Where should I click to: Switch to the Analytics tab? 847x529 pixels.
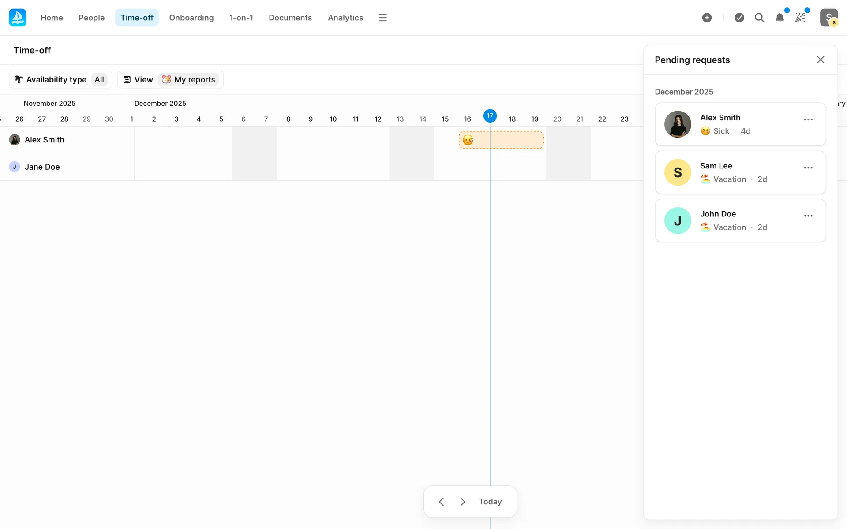345,18
